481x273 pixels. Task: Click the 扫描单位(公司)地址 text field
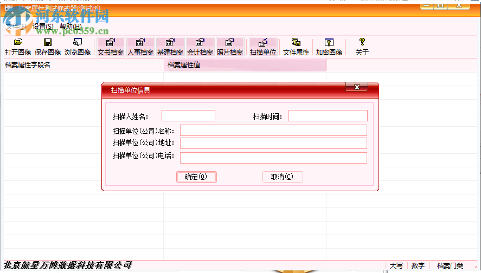tap(273, 143)
